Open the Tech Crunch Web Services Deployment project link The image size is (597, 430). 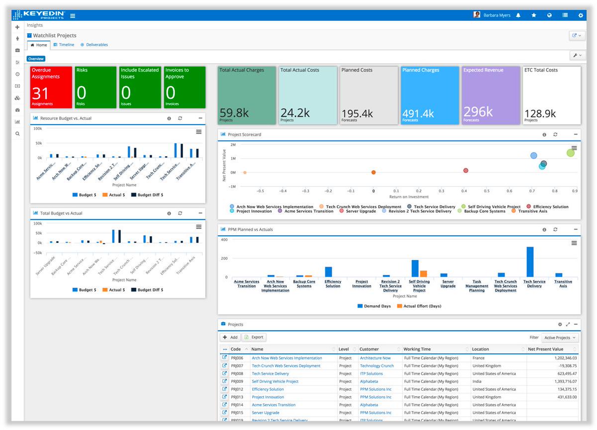pyautogui.click(x=286, y=365)
